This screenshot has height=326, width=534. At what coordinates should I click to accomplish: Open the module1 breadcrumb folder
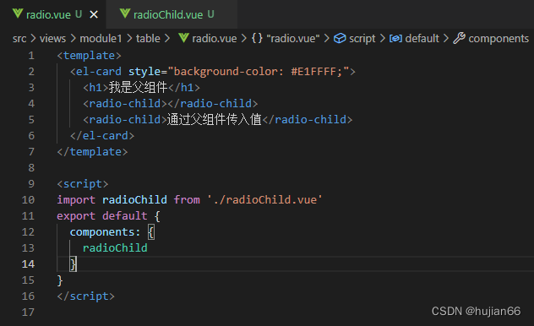[101, 39]
